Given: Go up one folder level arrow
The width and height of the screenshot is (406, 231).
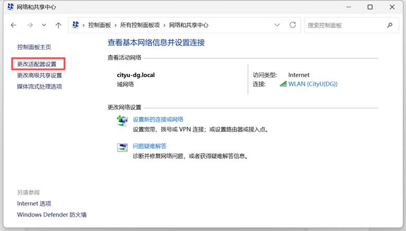Looking at the screenshot, I should [x=58, y=25].
